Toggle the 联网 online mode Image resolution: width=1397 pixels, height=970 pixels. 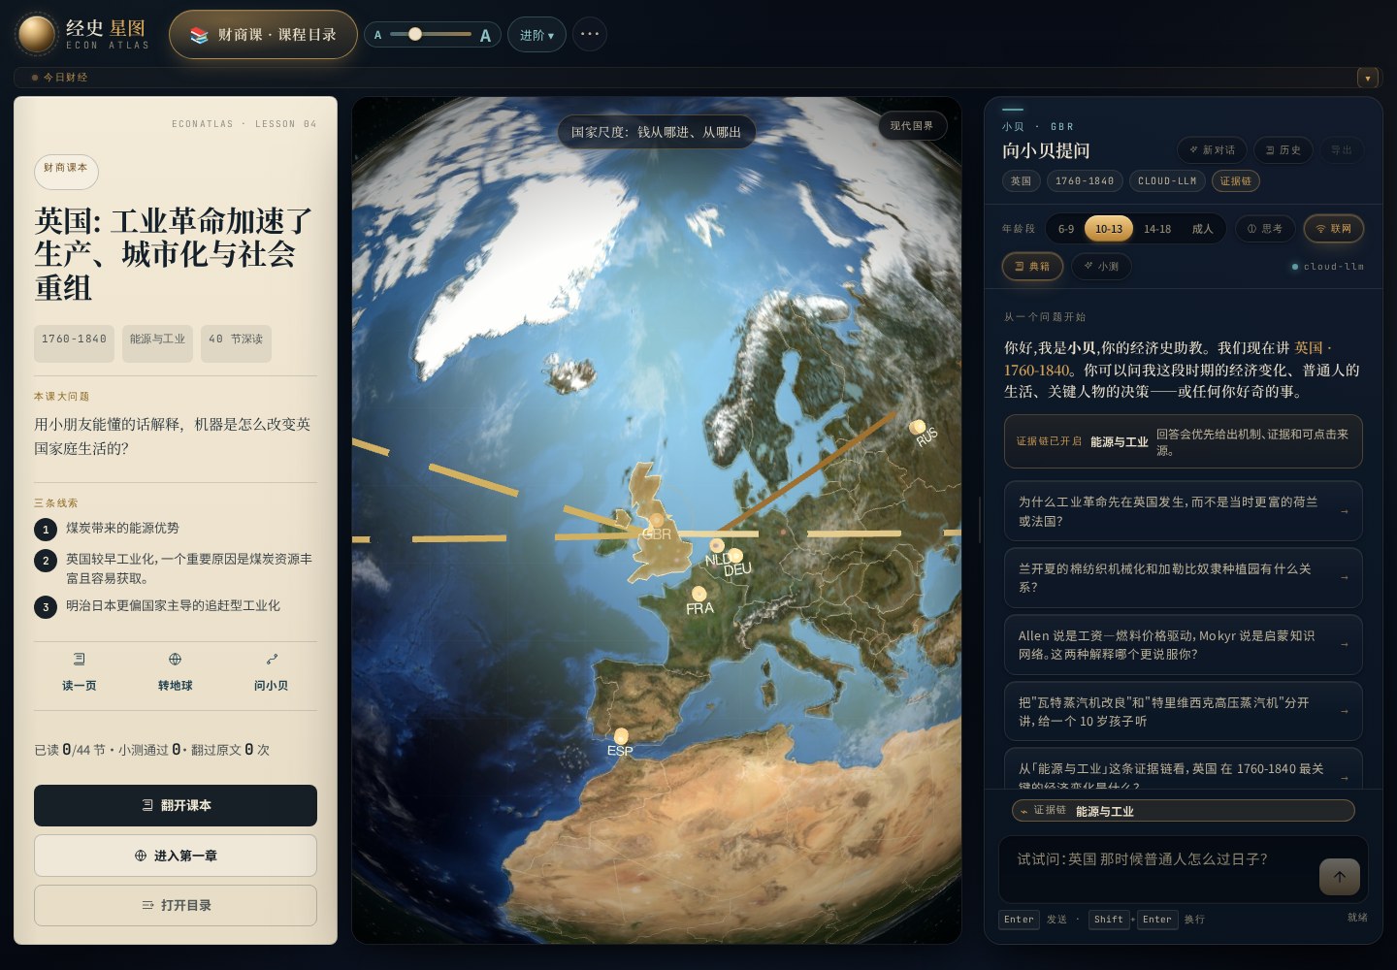point(1334,229)
